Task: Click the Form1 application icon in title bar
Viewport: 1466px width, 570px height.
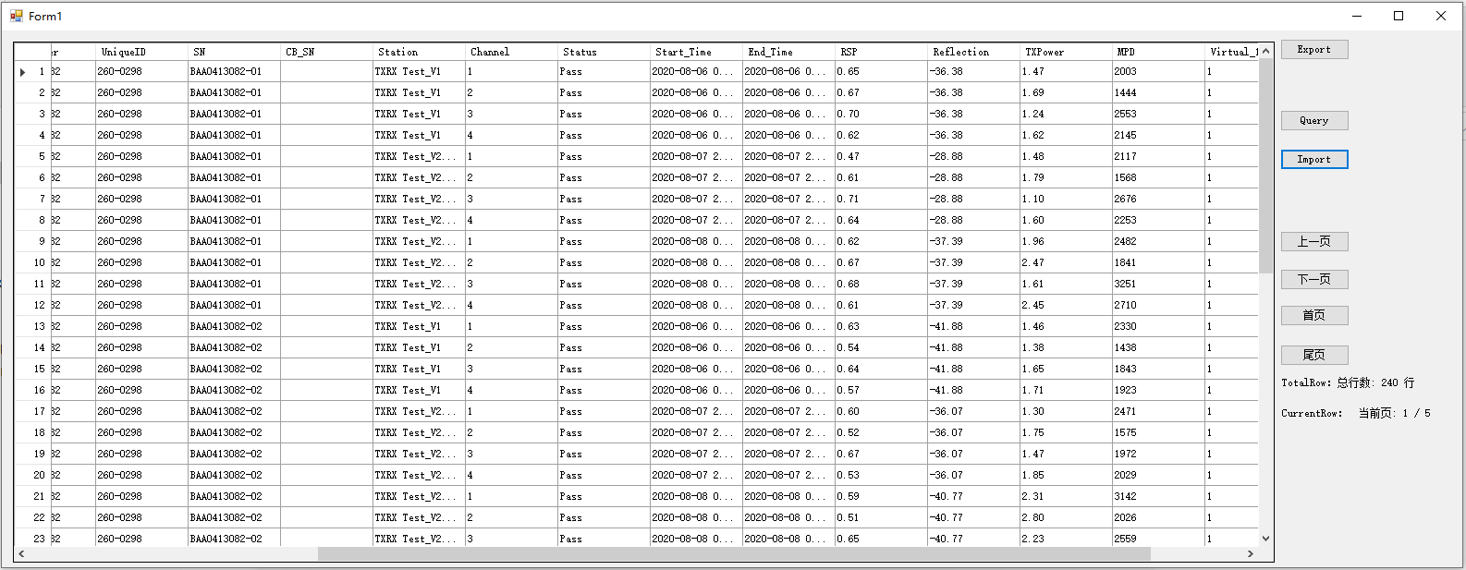Action: point(17,16)
